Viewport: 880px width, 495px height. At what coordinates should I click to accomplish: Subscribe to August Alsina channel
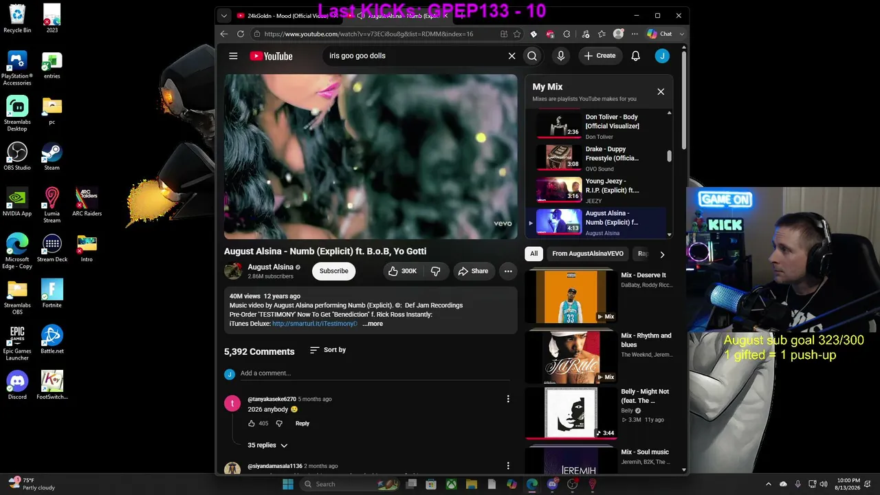tap(333, 271)
